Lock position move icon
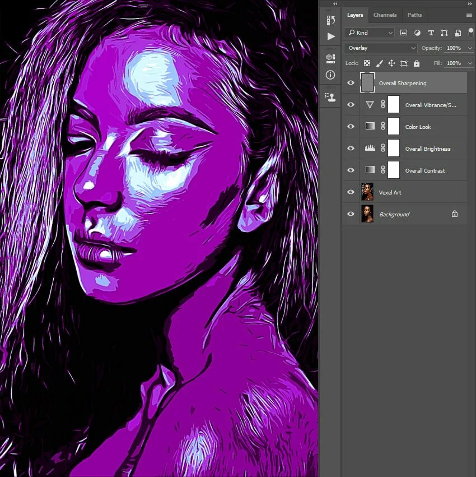 (x=391, y=63)
